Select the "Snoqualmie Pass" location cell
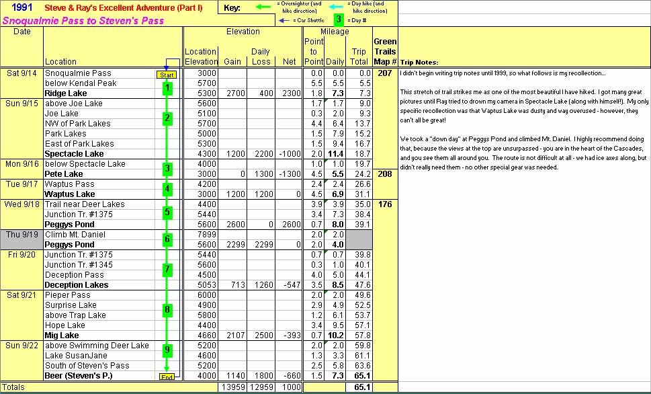 pos(78,73)
